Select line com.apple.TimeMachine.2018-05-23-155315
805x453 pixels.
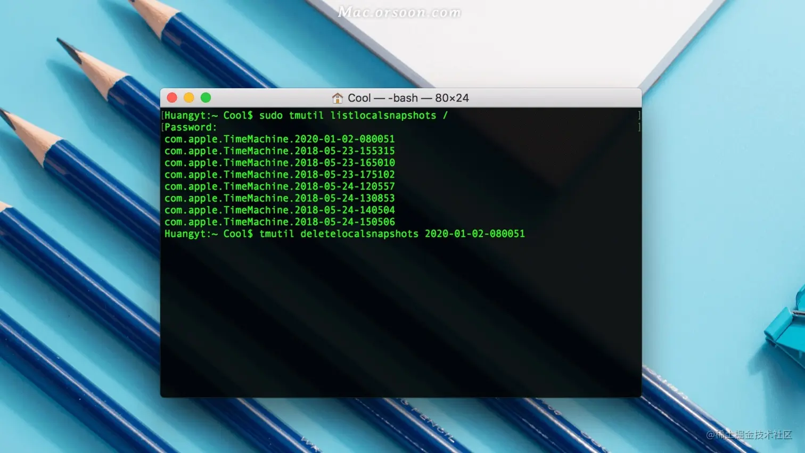[x=280, y=151]
